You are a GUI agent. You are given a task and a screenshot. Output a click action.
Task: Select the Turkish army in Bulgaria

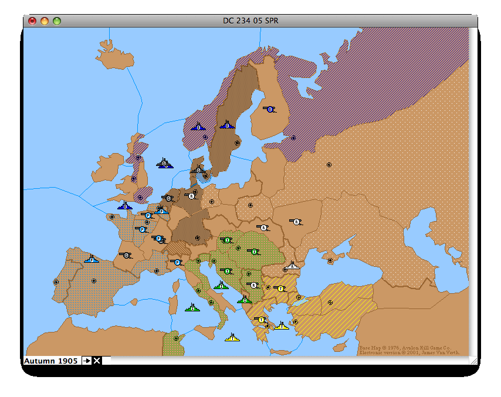coord(280,289)
